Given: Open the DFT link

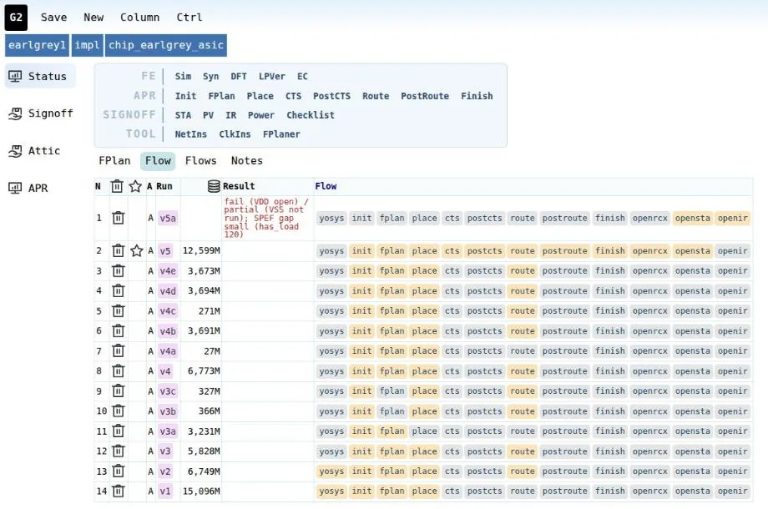Looking at the screenshot, I should click(239, 77).
